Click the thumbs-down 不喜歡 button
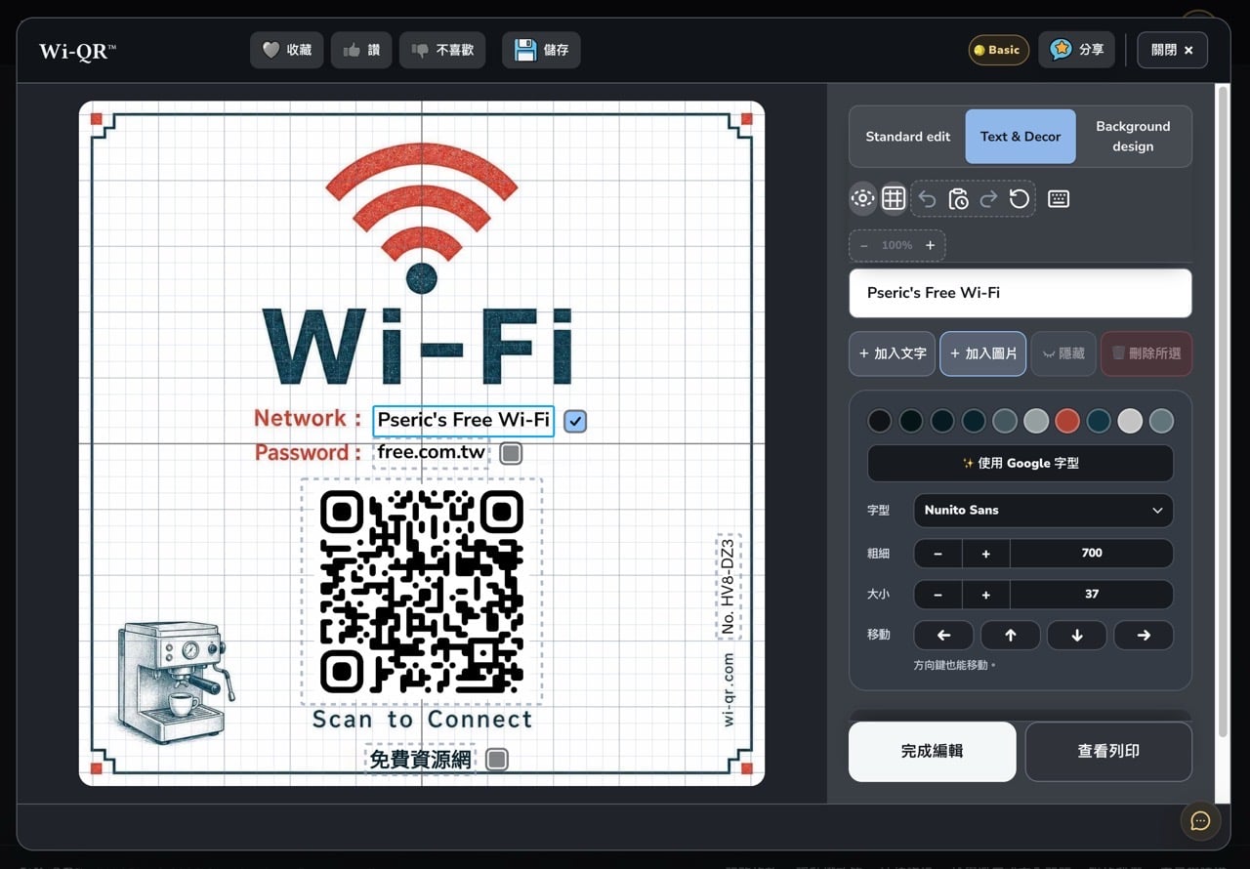The width and height of the screenshot is (1250, 869). click(443, 50)
